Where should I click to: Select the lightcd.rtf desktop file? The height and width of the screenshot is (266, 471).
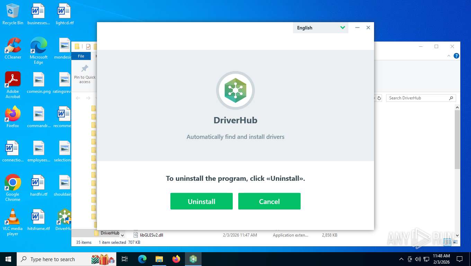click(x=65, y=15)
